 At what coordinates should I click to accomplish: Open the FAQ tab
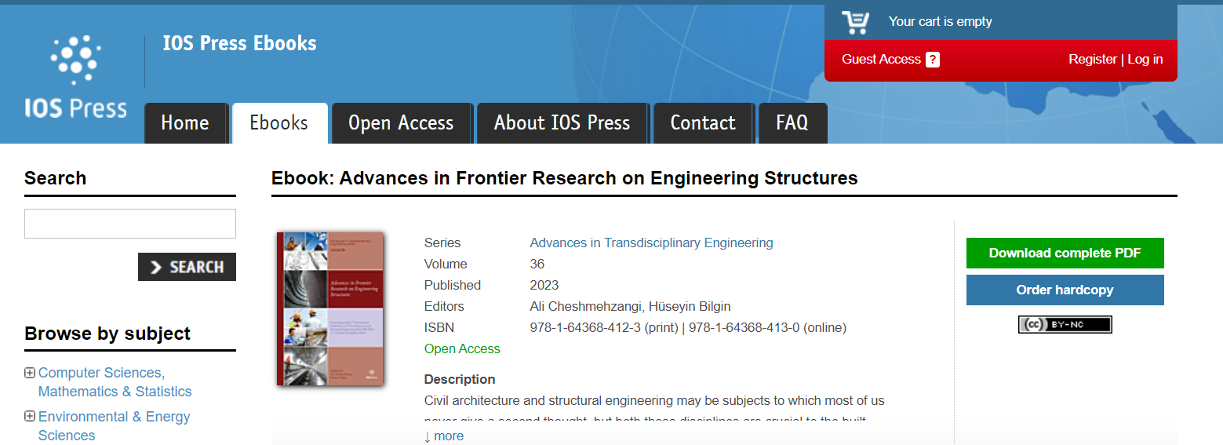pyautogui.click(x=792, y=123)
